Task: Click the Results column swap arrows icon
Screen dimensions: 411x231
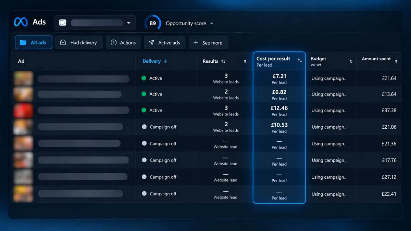Action: [x=223, y=61]
